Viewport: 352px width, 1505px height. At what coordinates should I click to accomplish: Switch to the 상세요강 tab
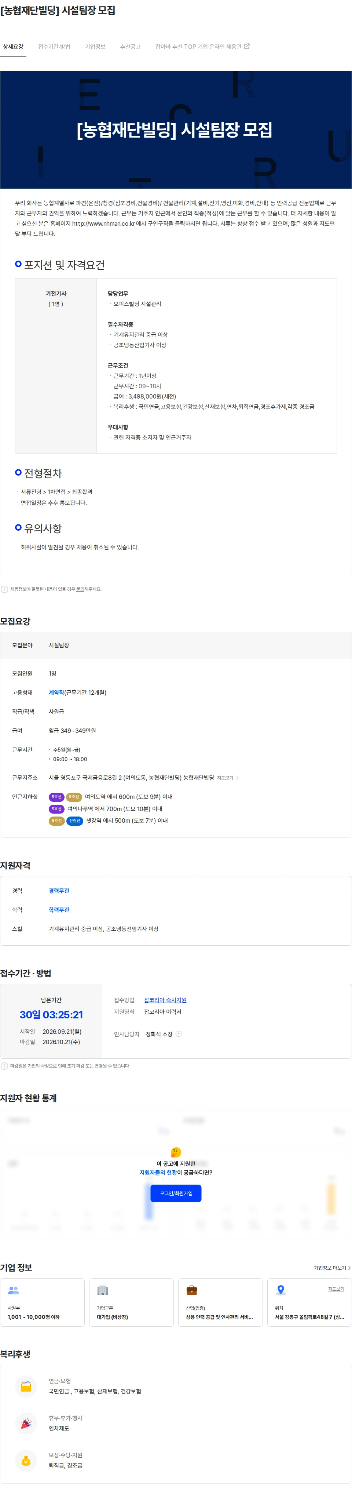click(x=13, y=47)
